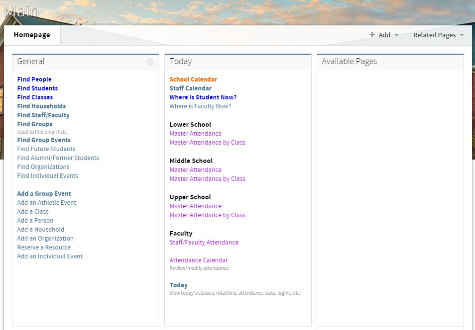Select School Calendar from Today panel
The height and width of the screenshot is (330, 475).
click(x=193, y=79)
